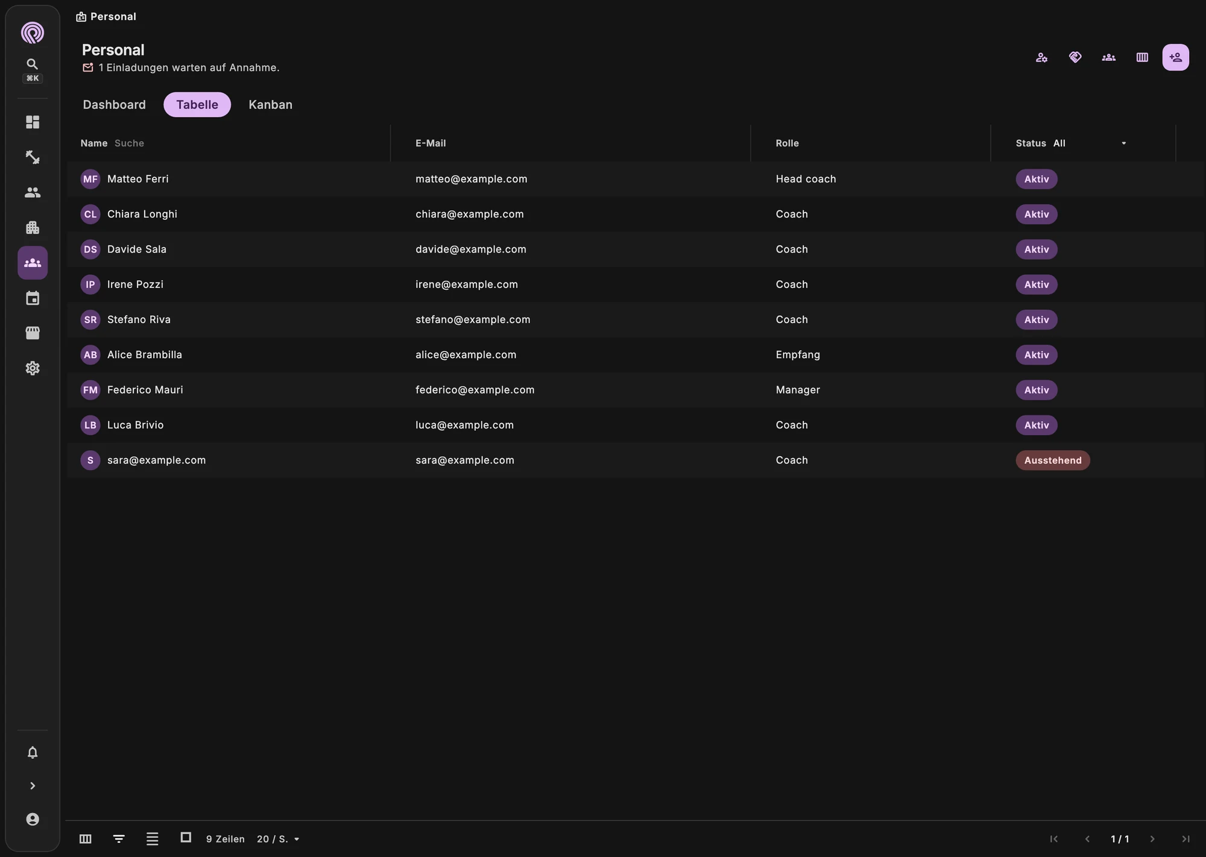Open the notifications bell icon
This screenshot has width=1206, height=857.
pyautogui.click(x=33, y=753)
